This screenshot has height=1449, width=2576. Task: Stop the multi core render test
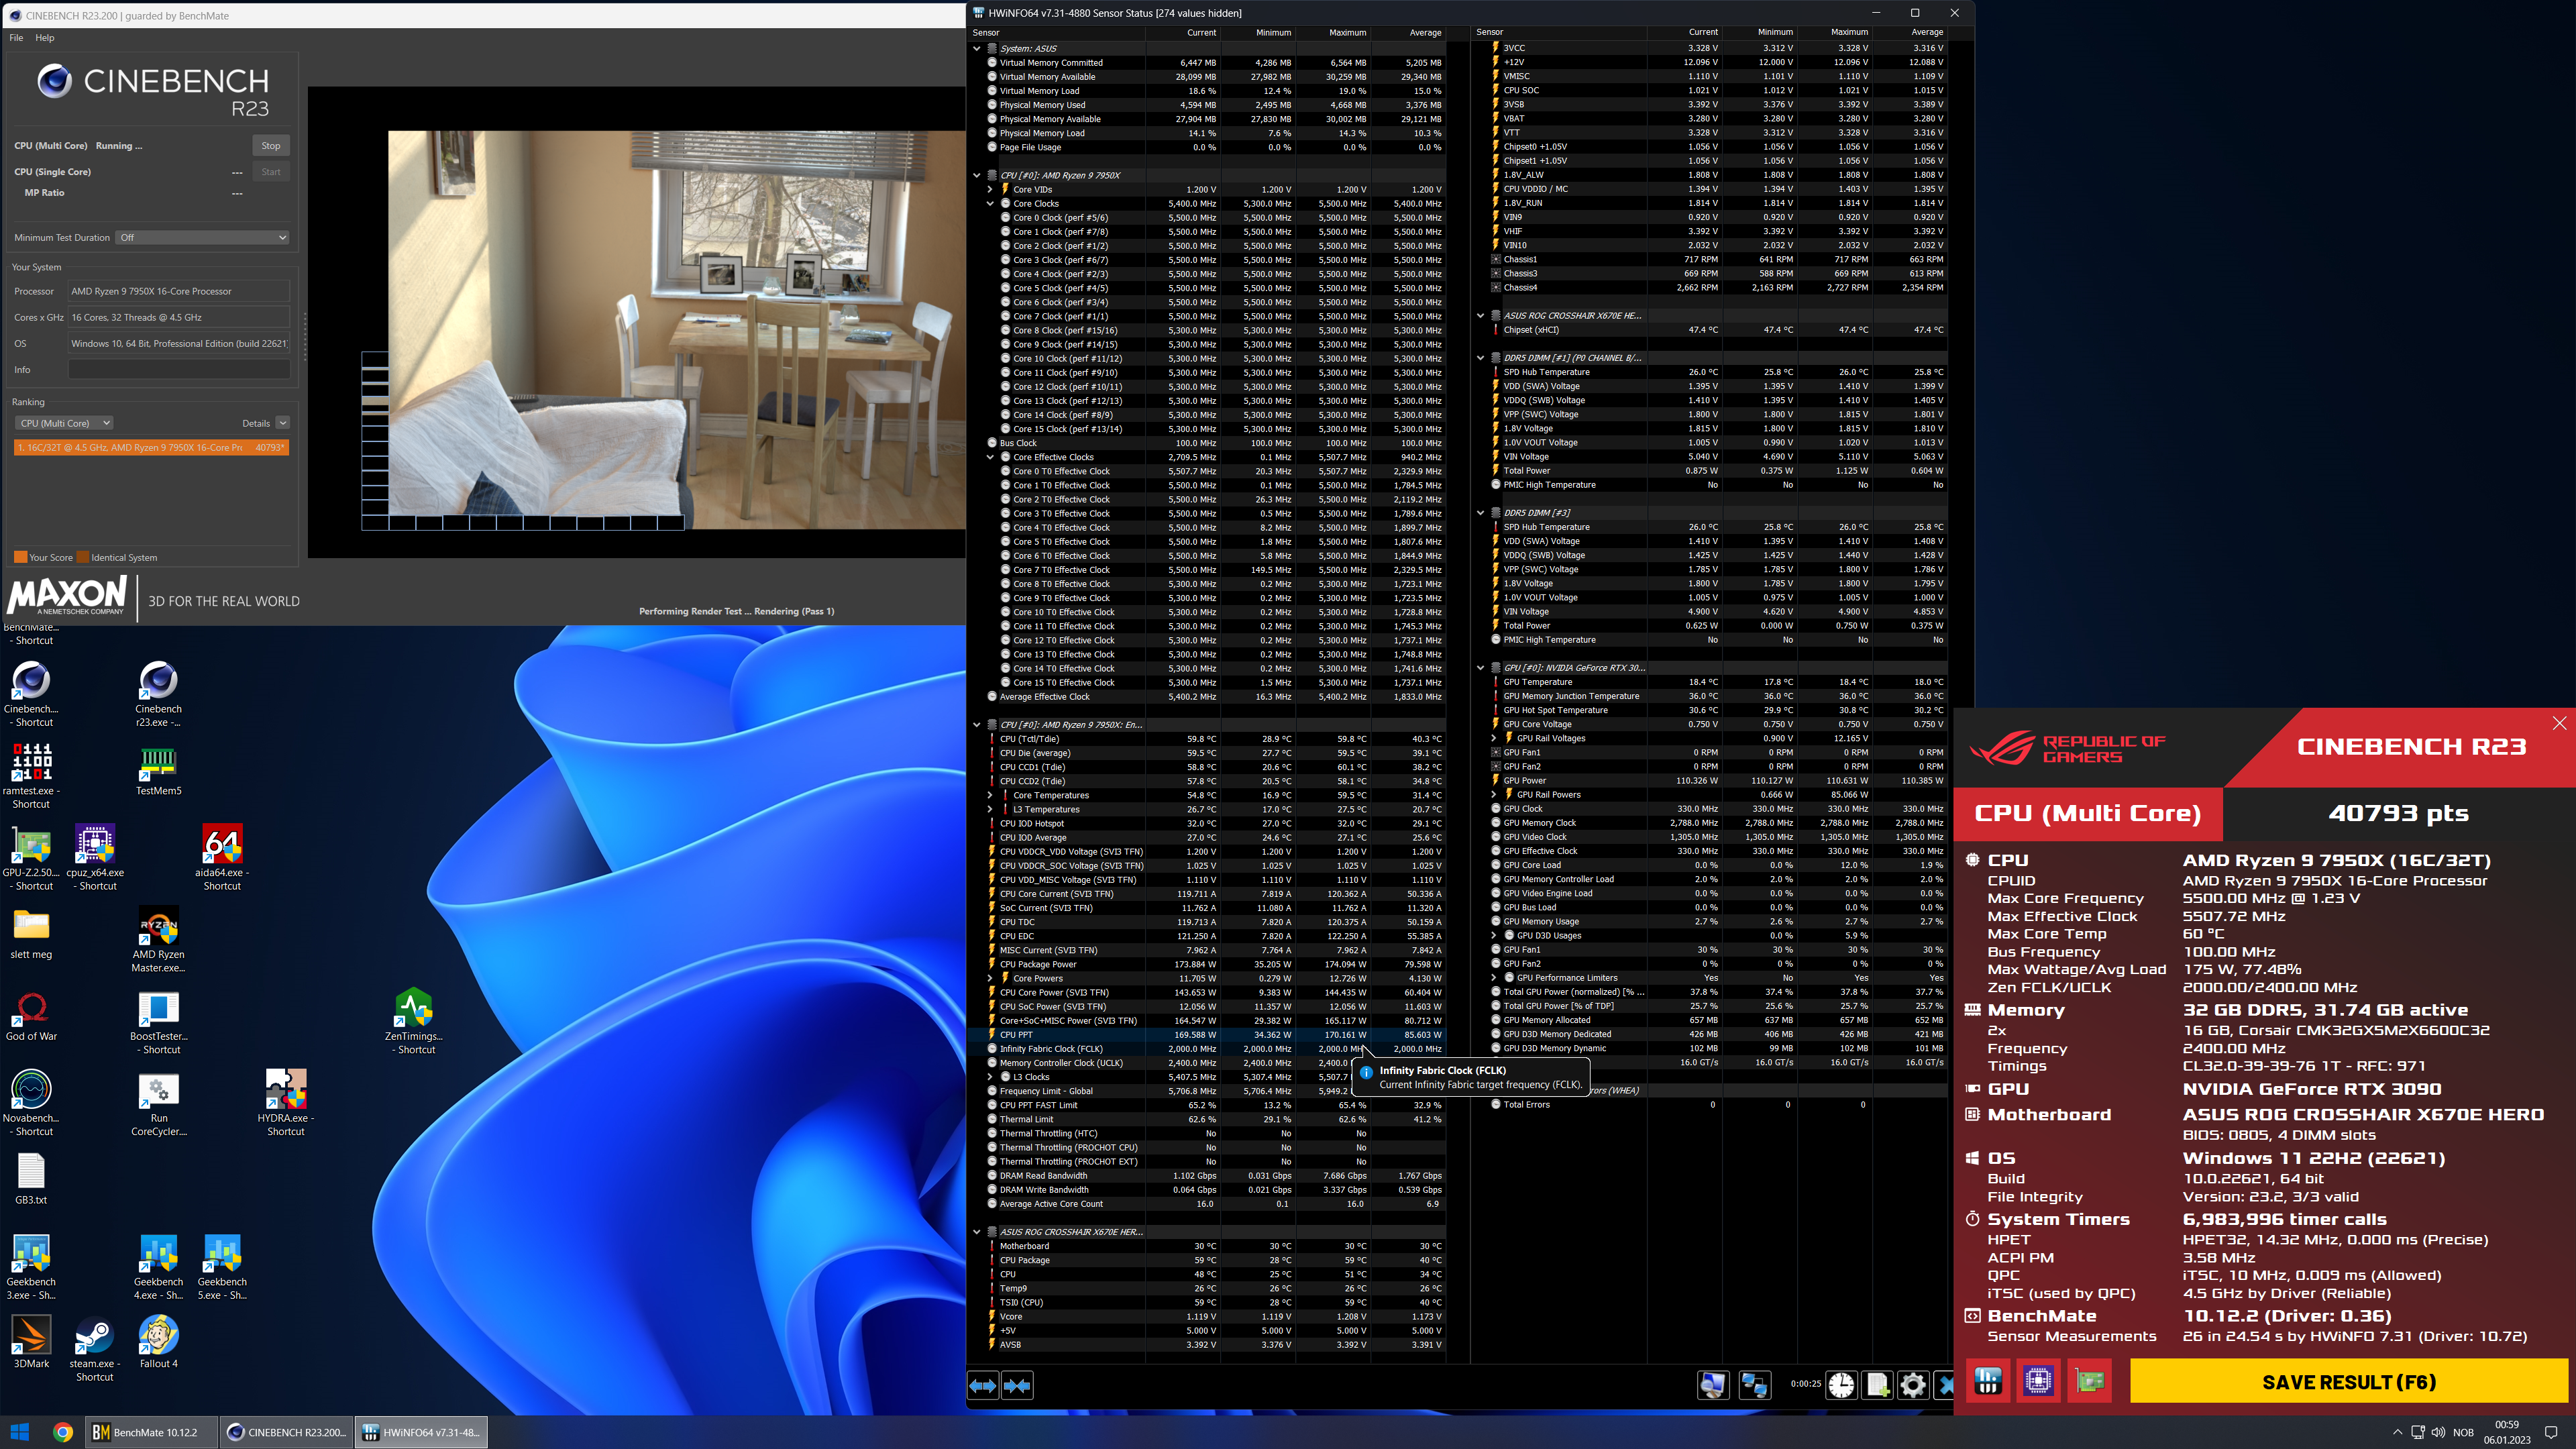click(271, 146)
